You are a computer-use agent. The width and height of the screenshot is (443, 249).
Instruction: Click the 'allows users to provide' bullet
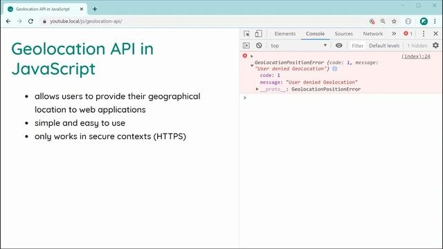117,103
